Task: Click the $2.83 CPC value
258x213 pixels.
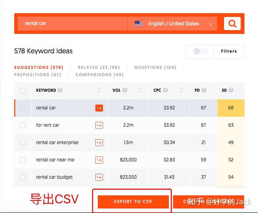Action: point(169,160)
